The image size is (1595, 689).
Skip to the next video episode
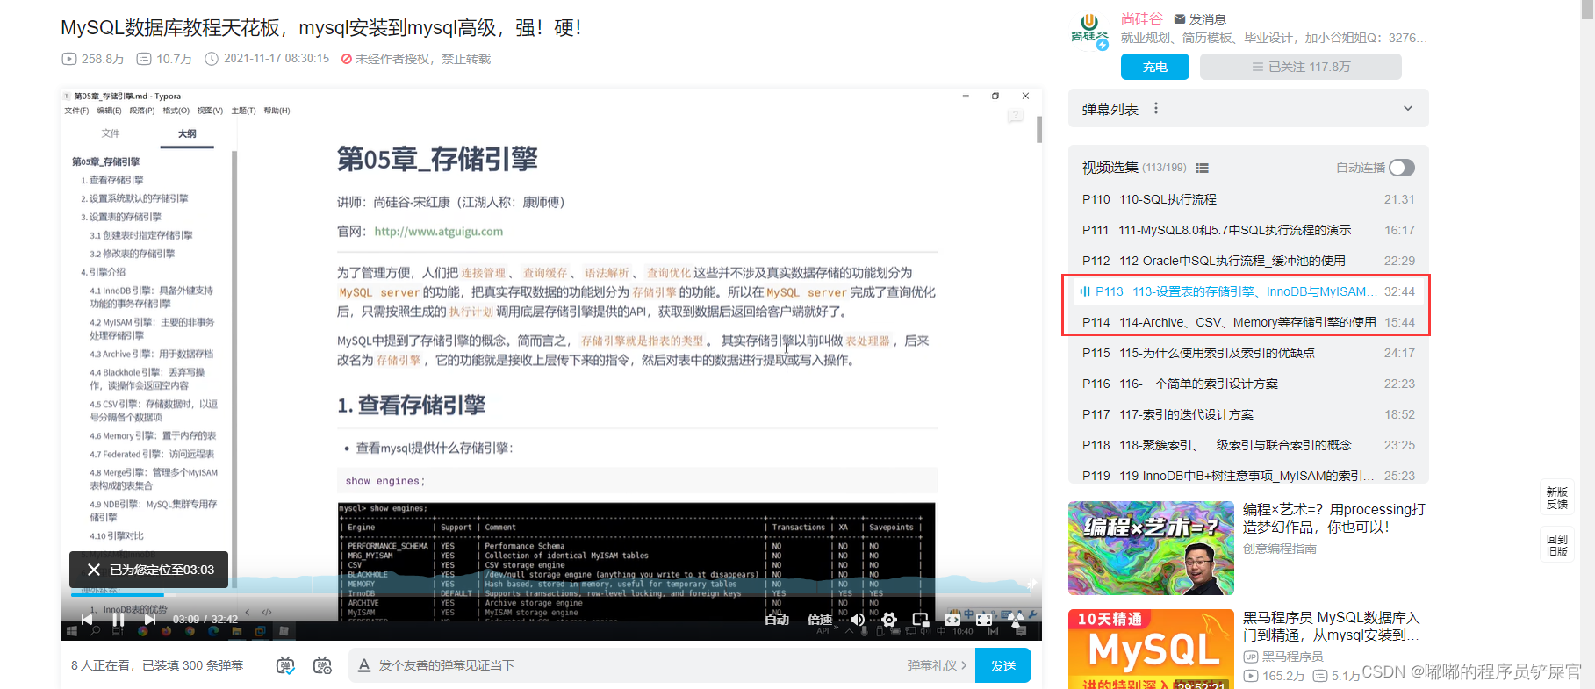150,619
